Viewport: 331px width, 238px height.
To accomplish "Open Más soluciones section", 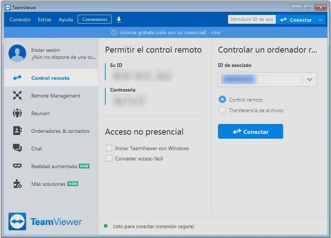I will click(51, 184).
